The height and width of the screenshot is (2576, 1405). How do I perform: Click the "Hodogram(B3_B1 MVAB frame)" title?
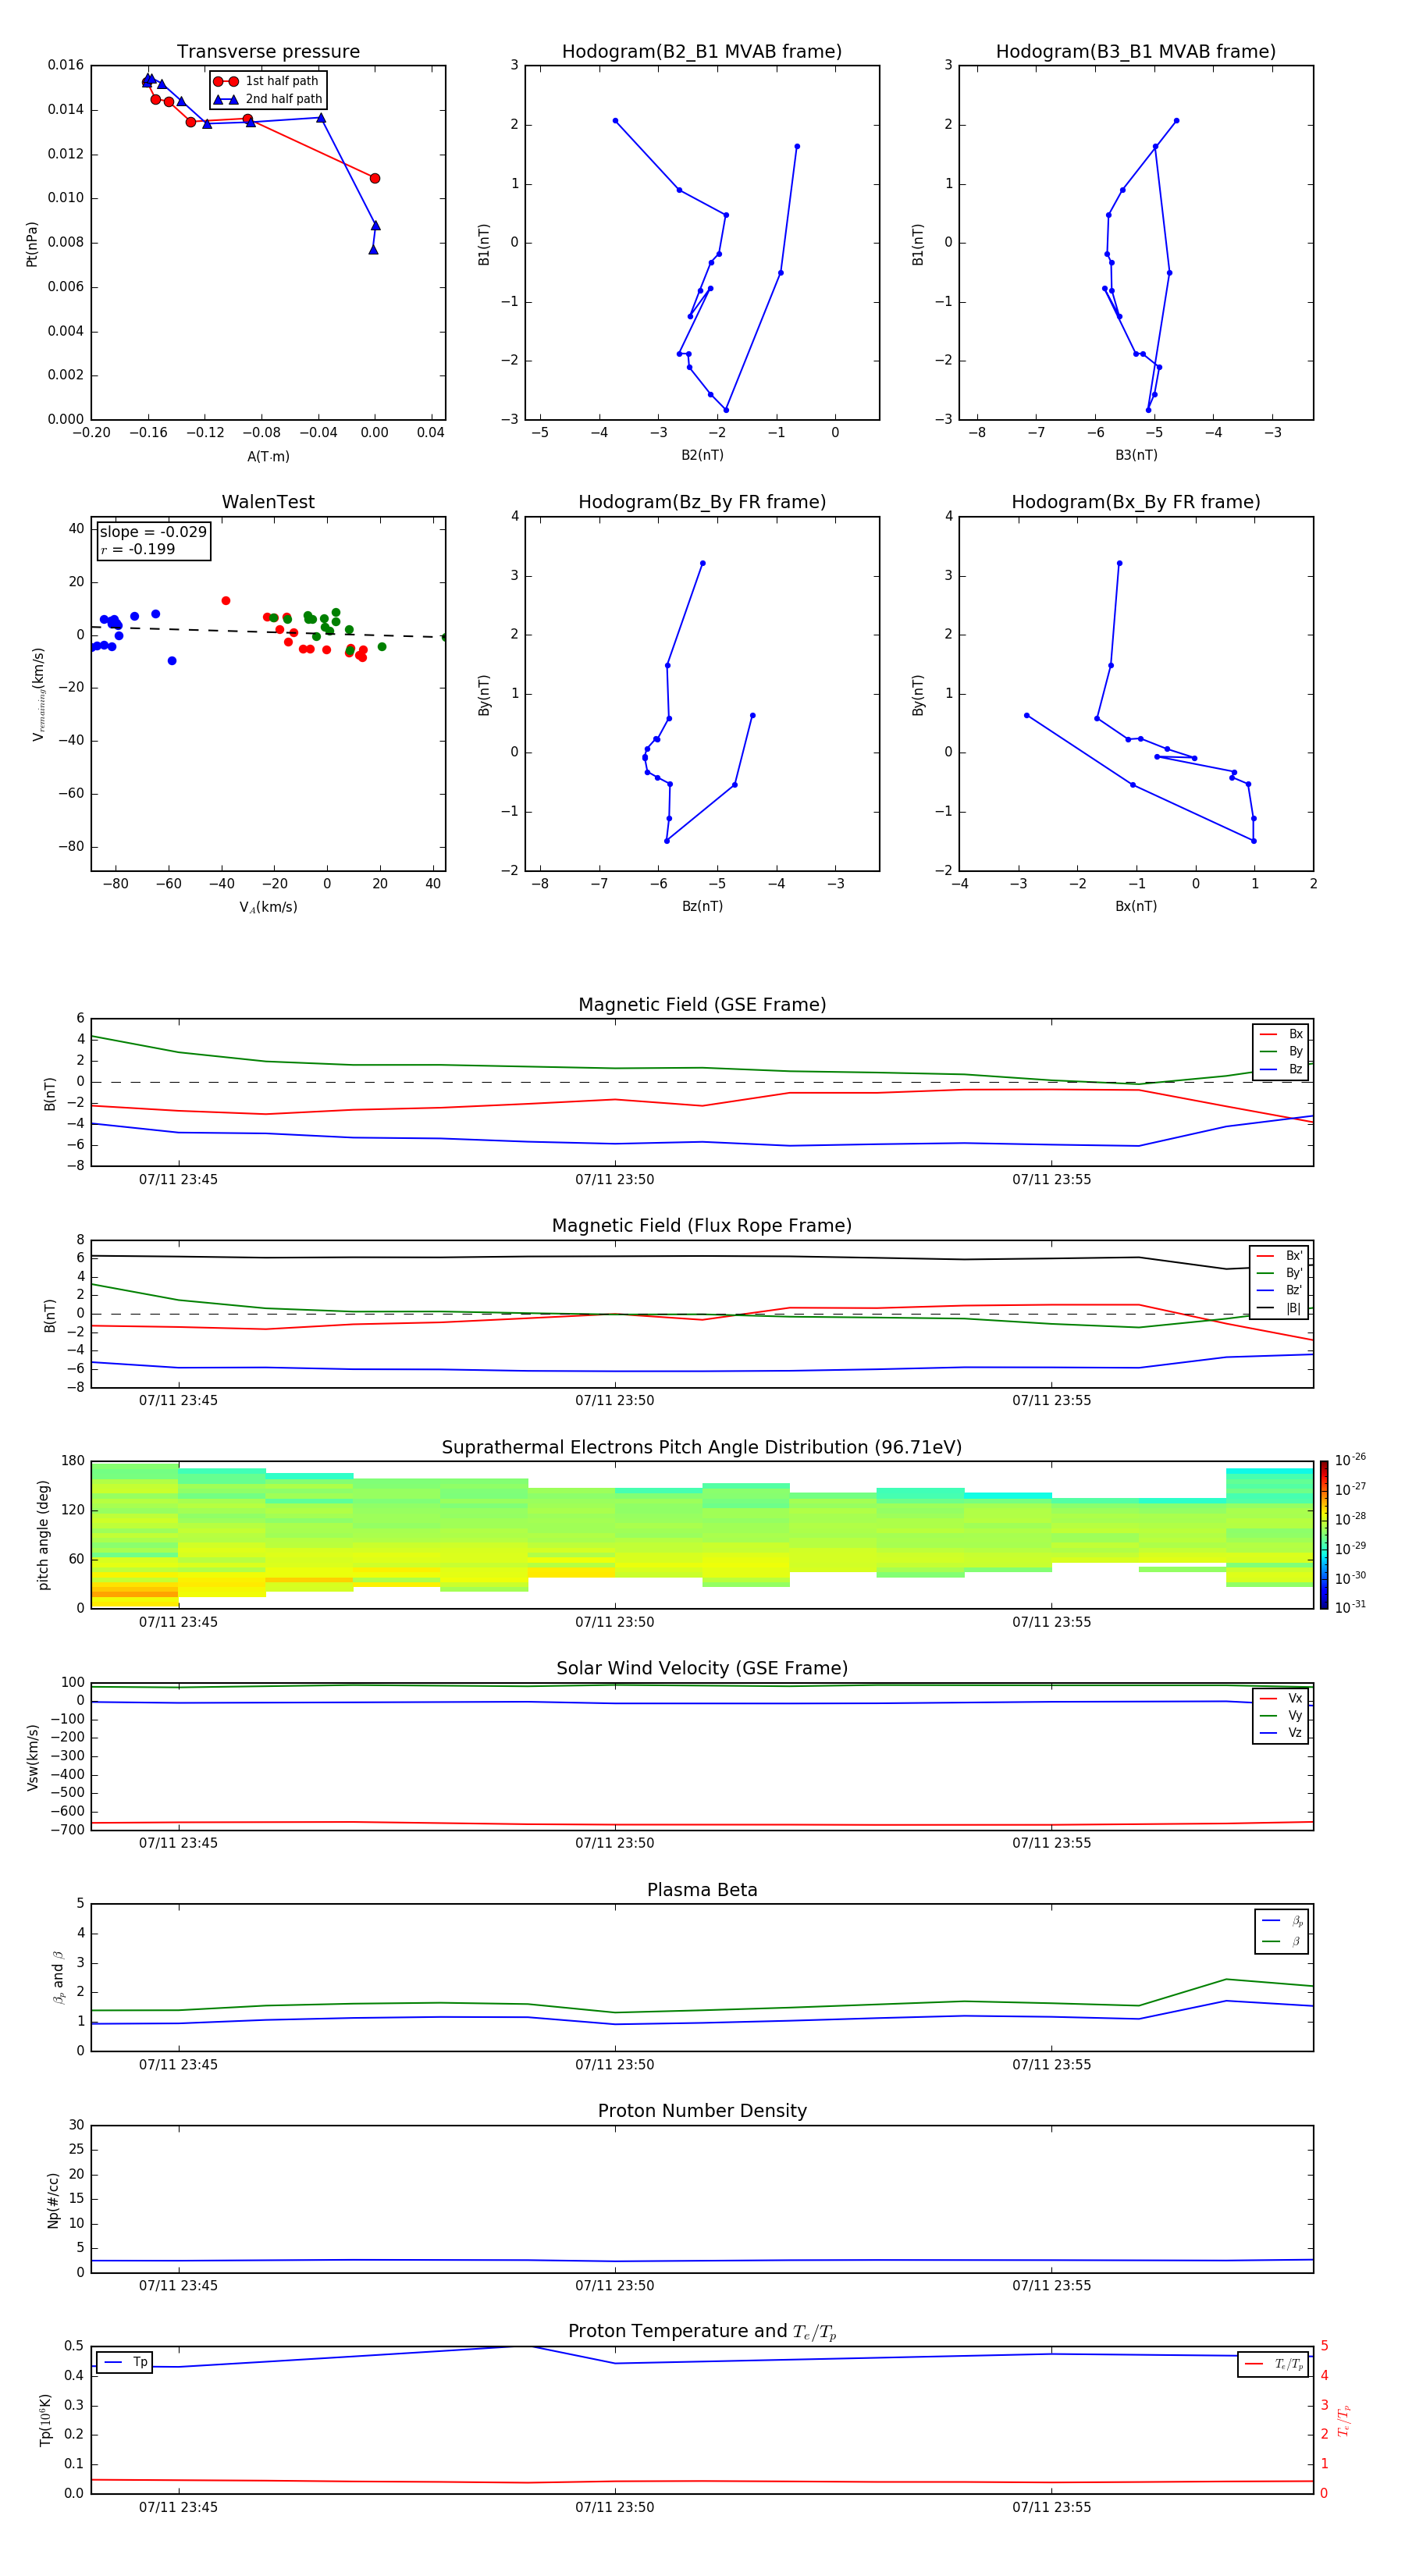tap(1136, 52)
